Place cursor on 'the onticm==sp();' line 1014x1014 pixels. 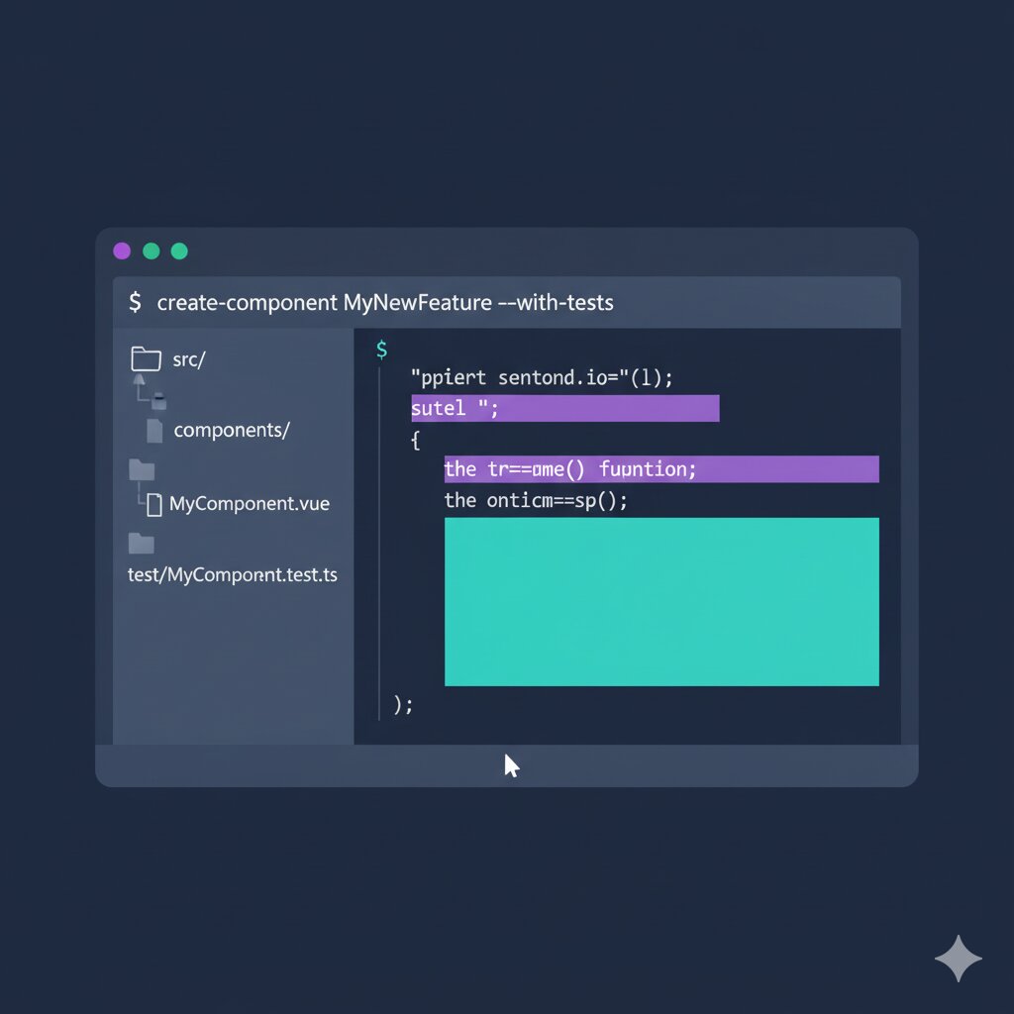point(536,500)
